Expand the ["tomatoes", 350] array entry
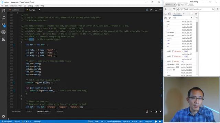The height and width of the screenshot is (123, 220). [x=167, y=56]
